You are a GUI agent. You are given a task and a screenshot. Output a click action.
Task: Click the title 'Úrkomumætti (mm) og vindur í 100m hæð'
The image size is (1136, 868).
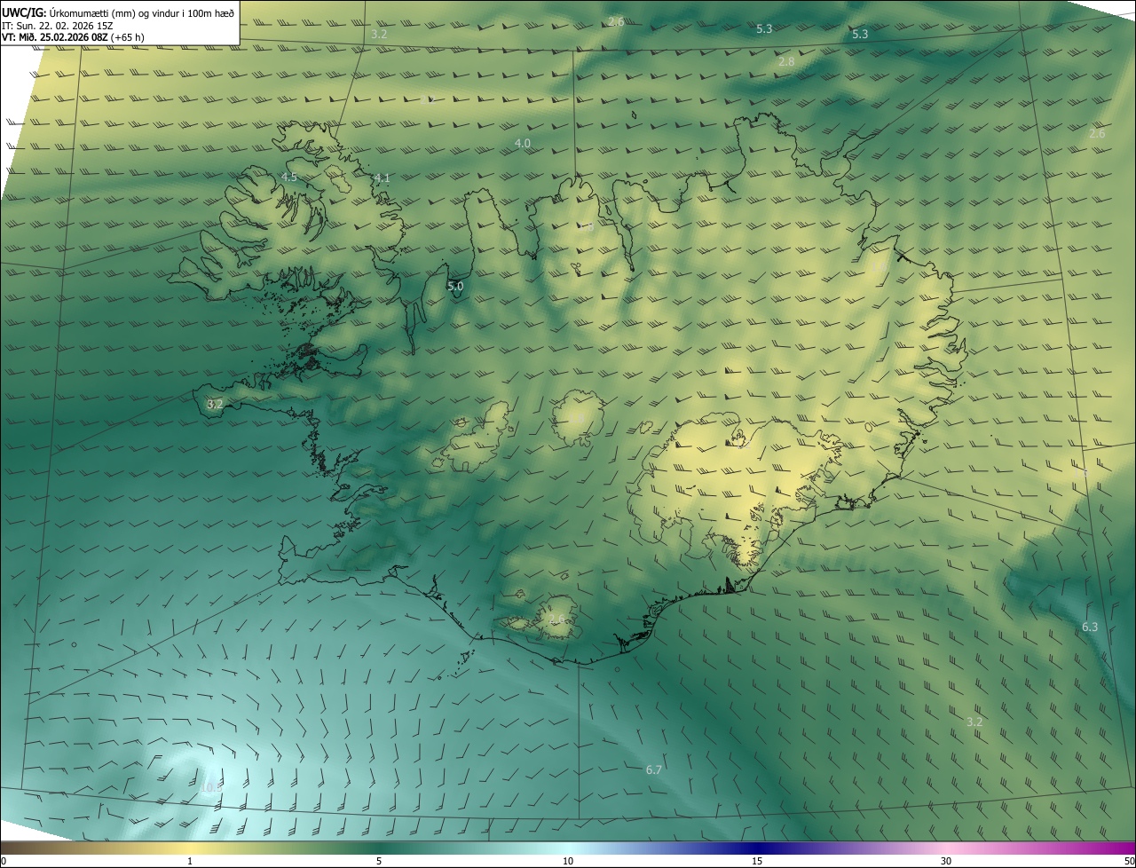click(142, 12)
